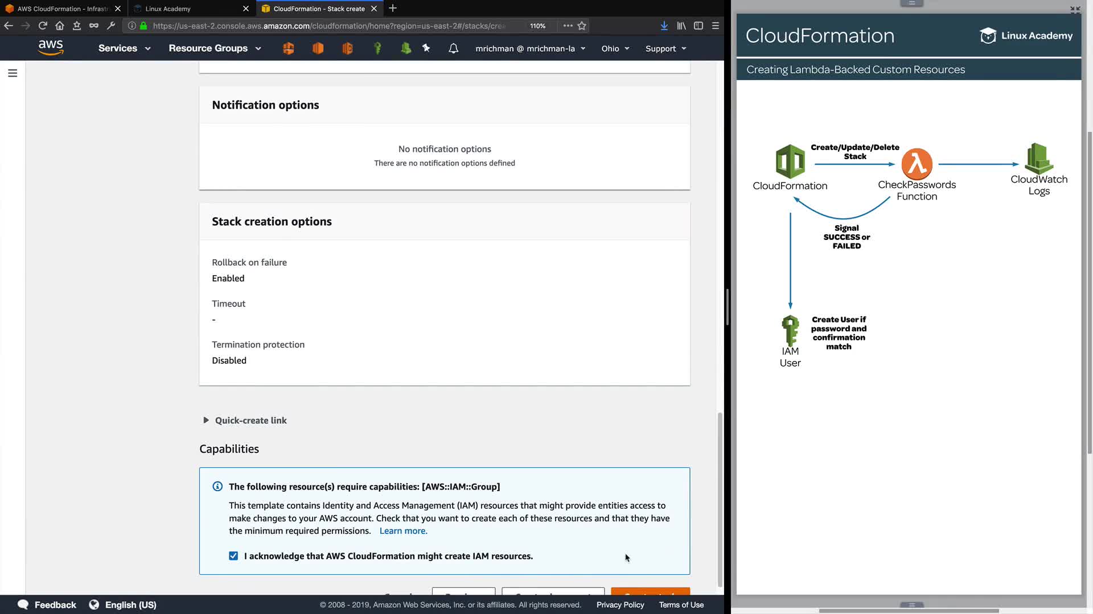1093x614 pixels.
Task: Open the Ohio region dropdown
Action: click(x=615, y=48)
